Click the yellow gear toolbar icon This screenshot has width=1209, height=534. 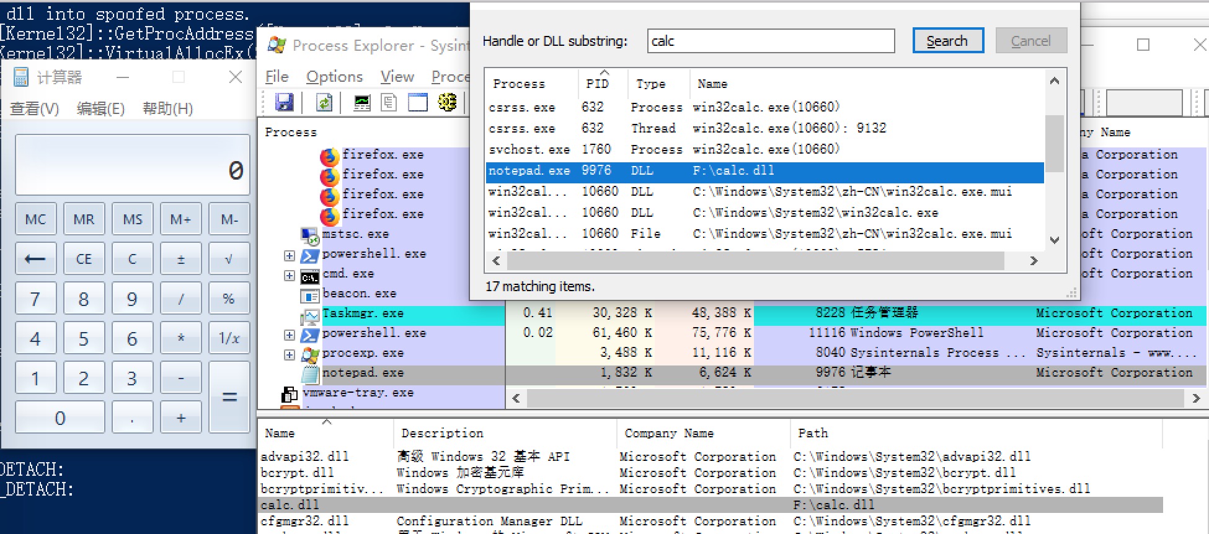[447, 102]
